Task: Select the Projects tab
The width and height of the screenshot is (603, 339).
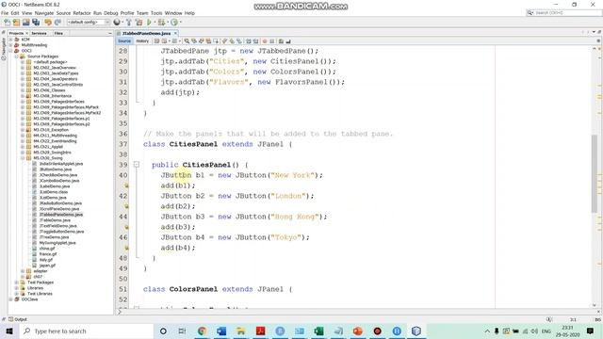Action: (16, 34)
